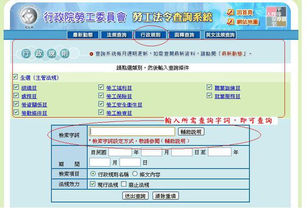
Task: Select the 條文內容 radio button
Action: pyautogui.click(x=135, y=174)
